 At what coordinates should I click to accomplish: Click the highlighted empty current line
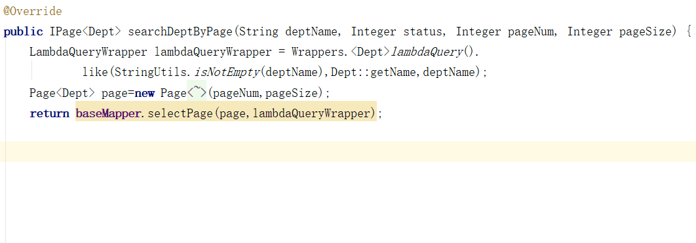pos(348,152)
